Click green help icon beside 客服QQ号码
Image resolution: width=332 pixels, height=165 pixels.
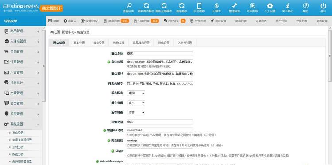[x=104, y=130]
